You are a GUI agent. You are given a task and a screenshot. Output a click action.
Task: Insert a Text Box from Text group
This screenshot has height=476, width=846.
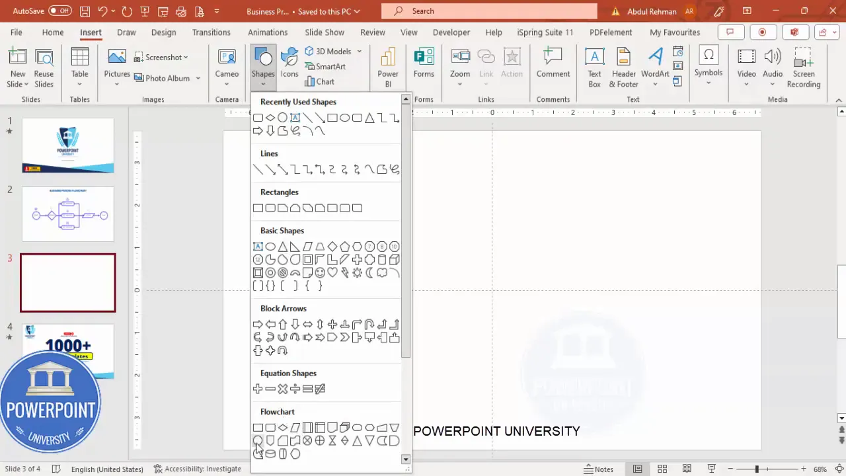595,68
